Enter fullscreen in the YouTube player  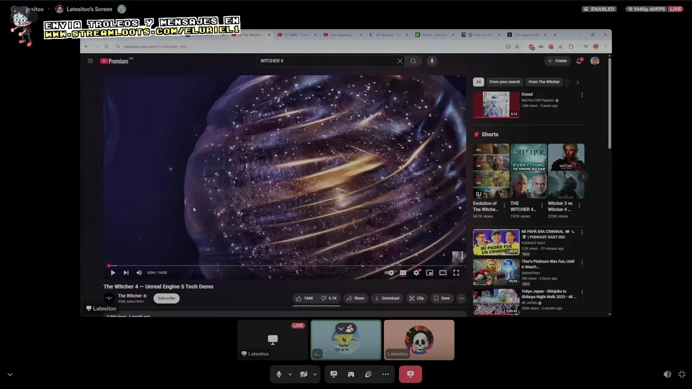pyautogui.click(x=456, y=273)
